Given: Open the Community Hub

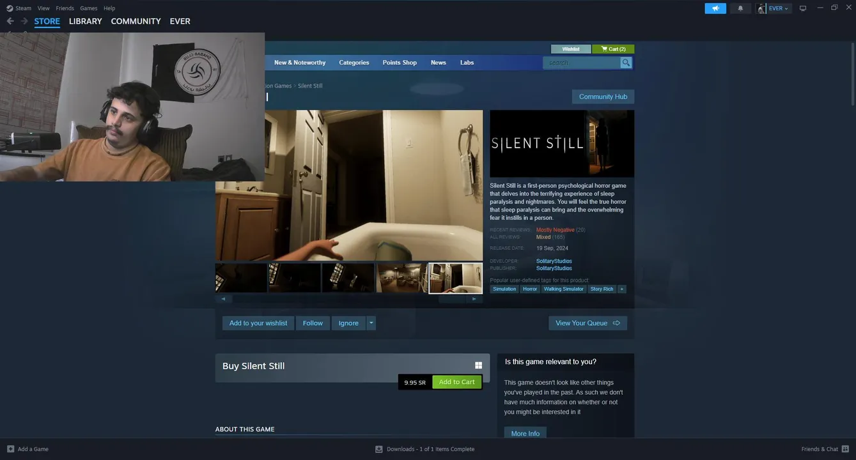Looking at the screenshot, I should coord(603,96).
